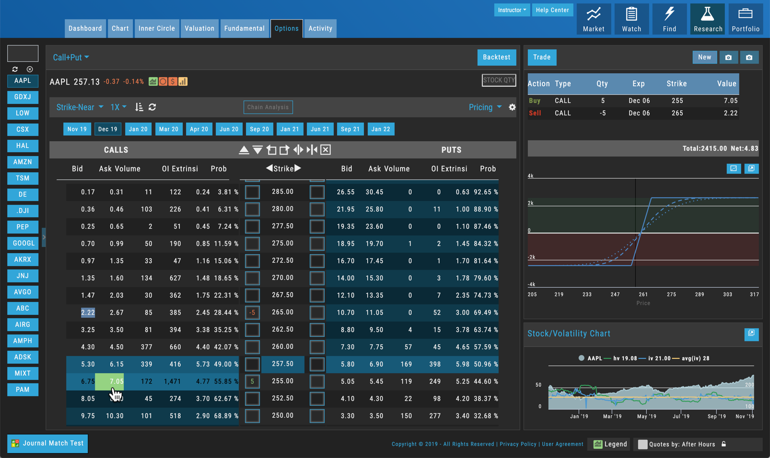Viewport: 770px width, 458px height.
Task: Click the symbol input box above the watchlist
Action: click(x=23, y=53)
